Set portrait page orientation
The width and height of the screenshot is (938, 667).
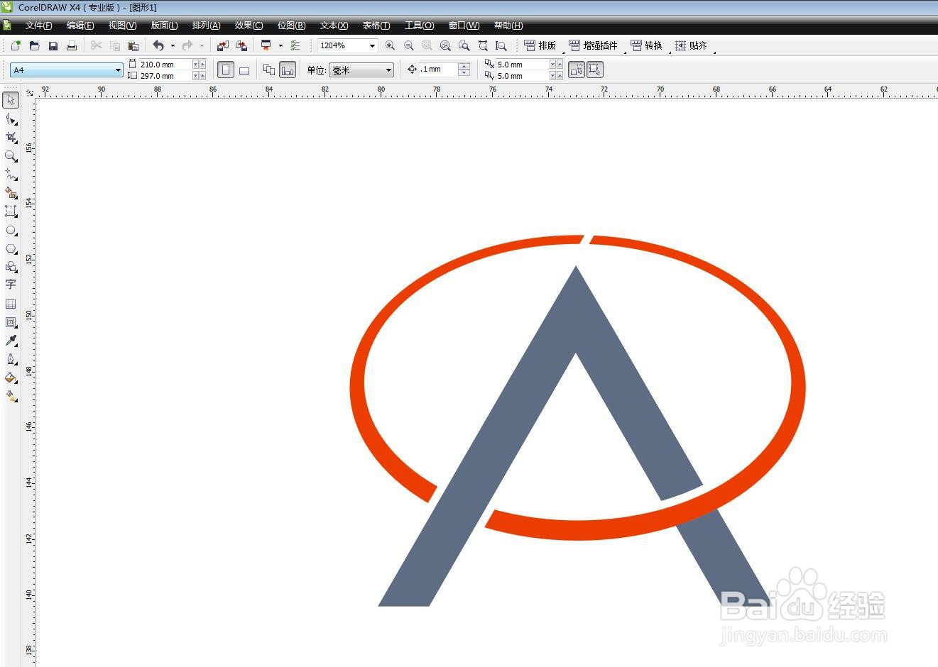click(x=226, y=70)
